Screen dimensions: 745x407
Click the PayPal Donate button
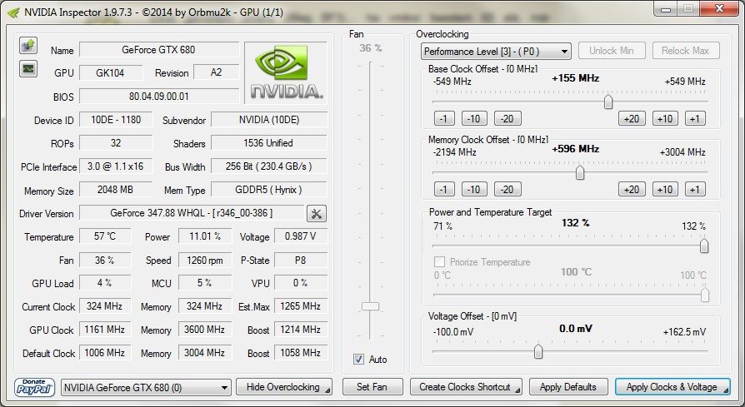coord(34,387)
